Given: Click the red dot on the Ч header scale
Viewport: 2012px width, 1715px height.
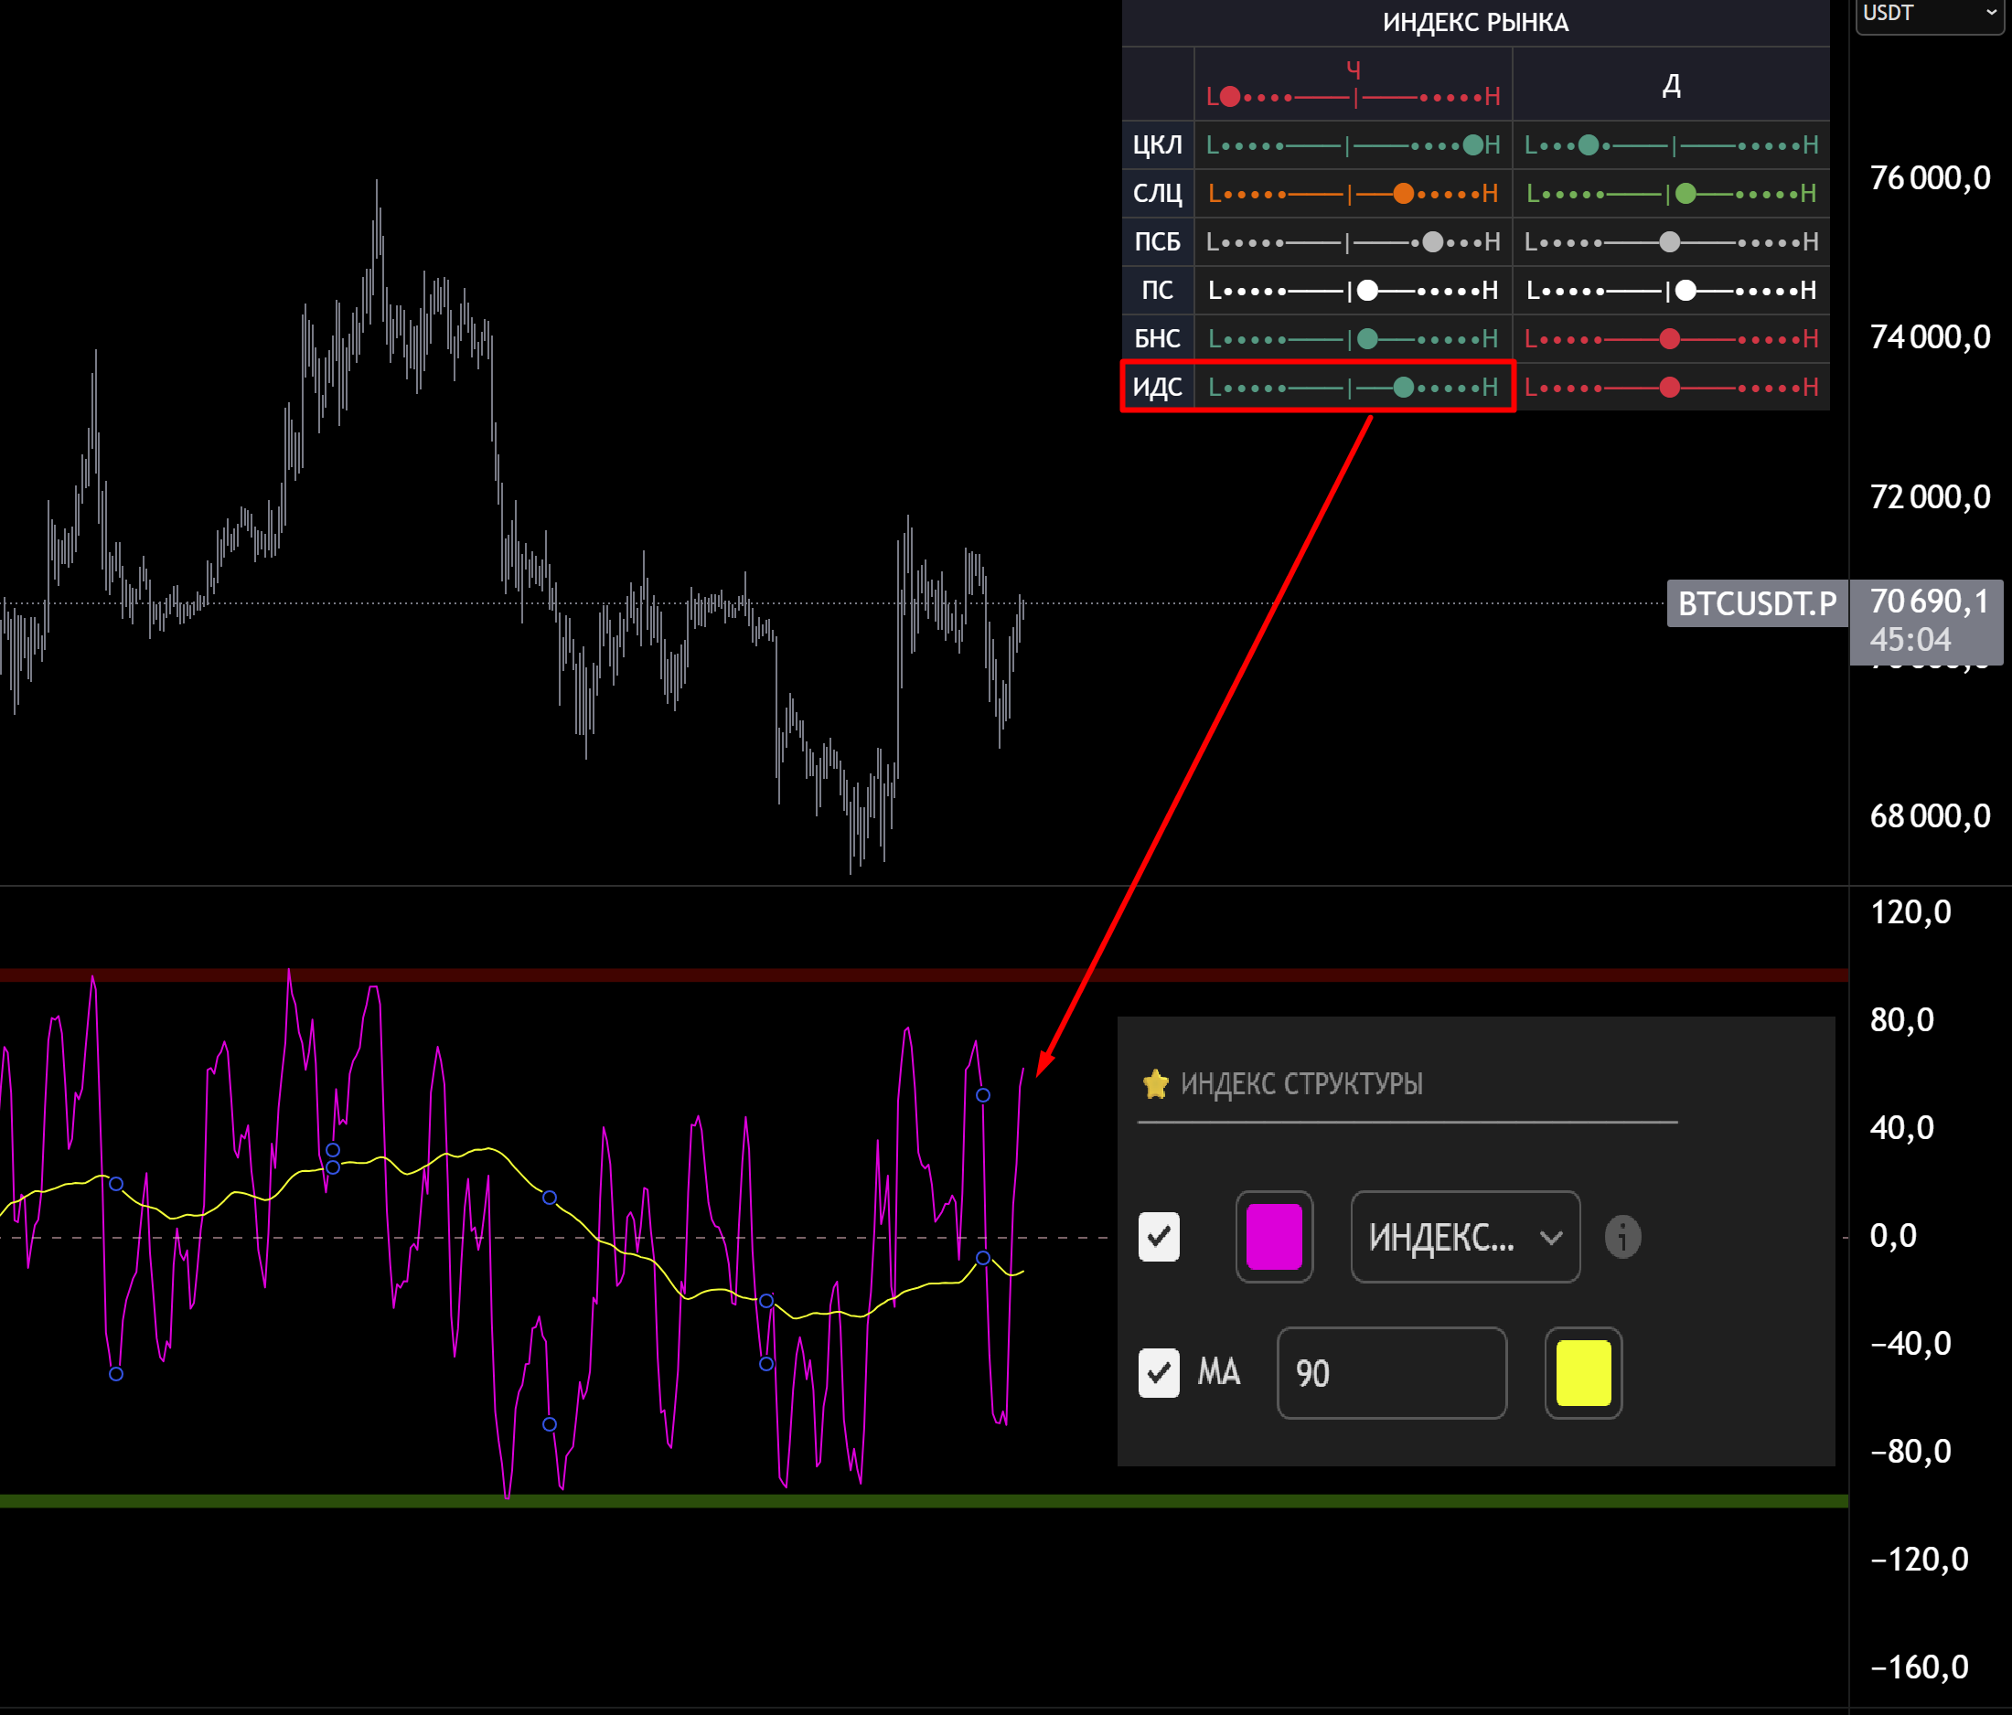Looking at the screenshot, I should [x=1230, y=96].
